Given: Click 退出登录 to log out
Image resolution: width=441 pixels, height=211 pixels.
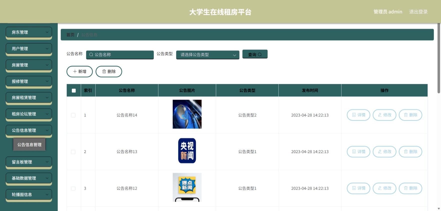Looking at the screenshot, I should [418, 12].
